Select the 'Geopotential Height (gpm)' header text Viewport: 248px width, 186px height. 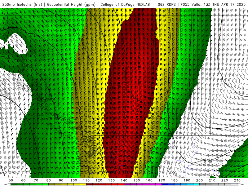click(x=71, y=4)
